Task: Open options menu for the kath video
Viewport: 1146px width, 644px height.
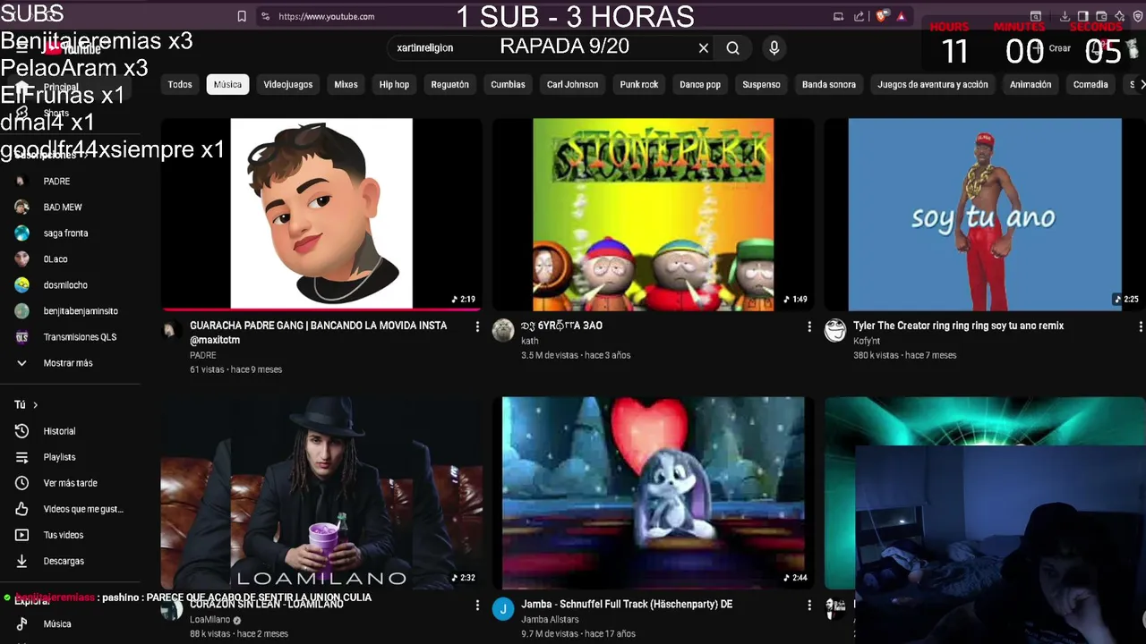Action: [x=809, y=327]
